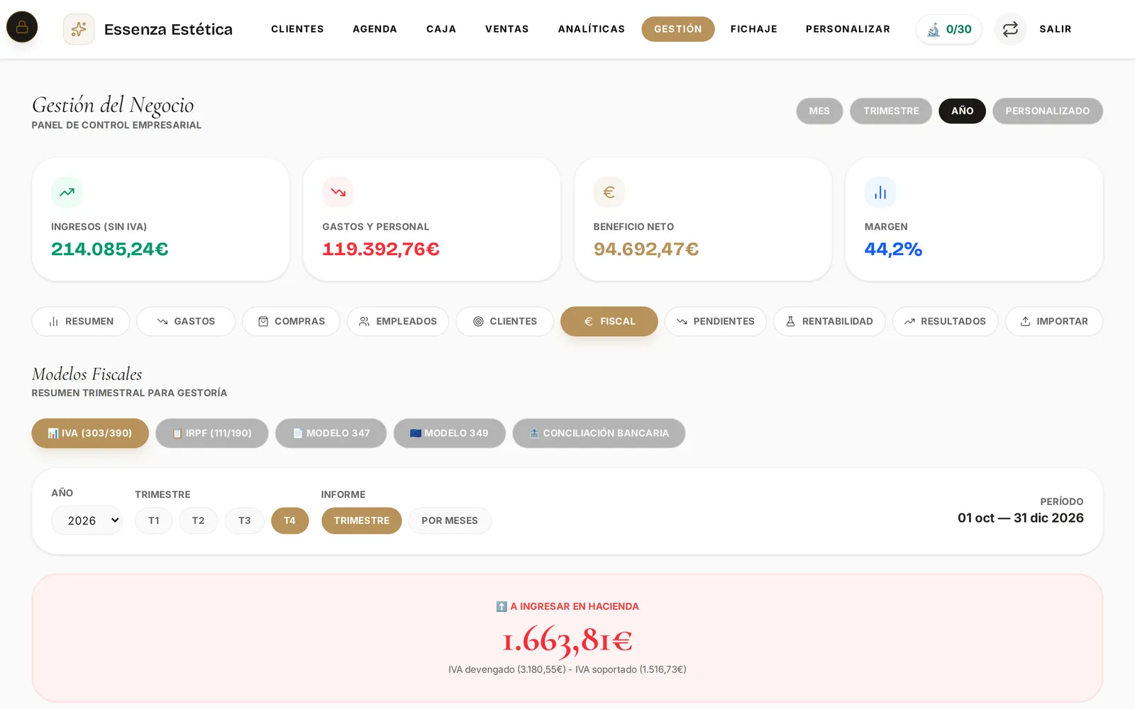Open the Resumen tab
Image resolution: width=1135 pixels, height=709 pixels.
(x=81, y=321)
